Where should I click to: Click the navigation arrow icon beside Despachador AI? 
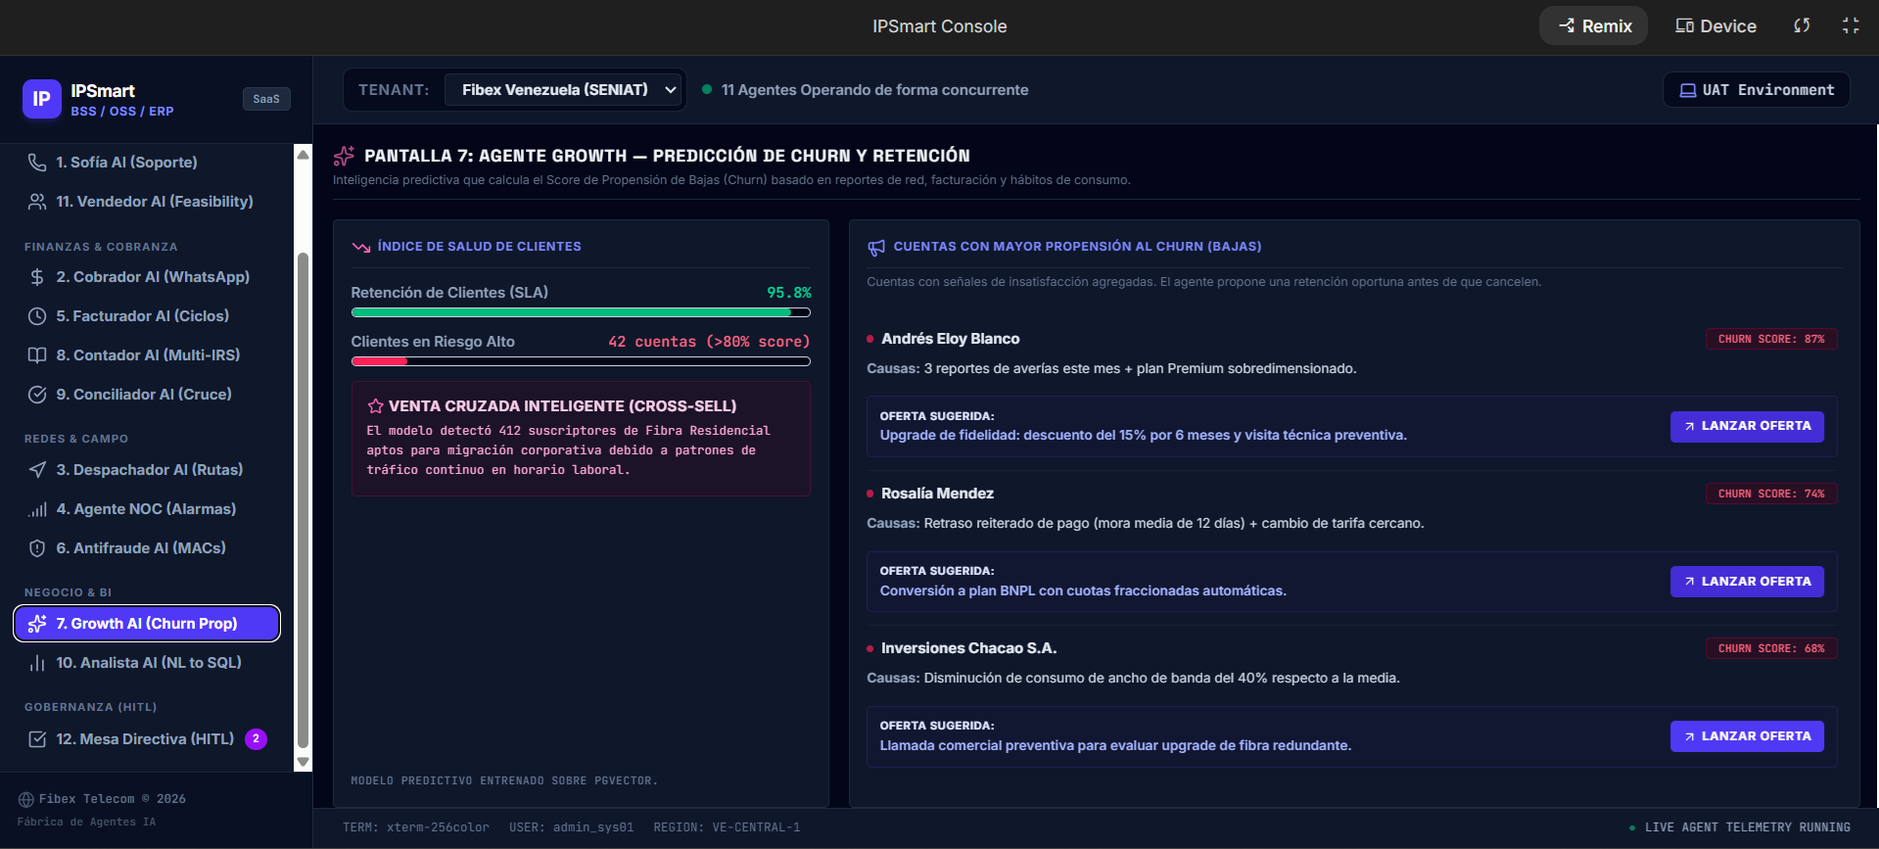pyautogui.click(x=37, y=470)
